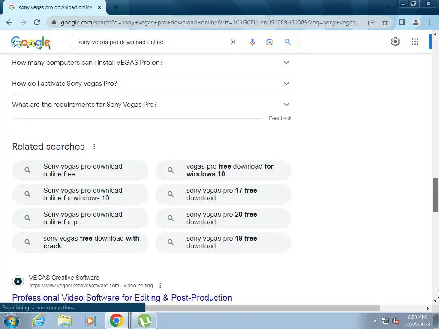Click the Chrome taskbar icon

117,320
